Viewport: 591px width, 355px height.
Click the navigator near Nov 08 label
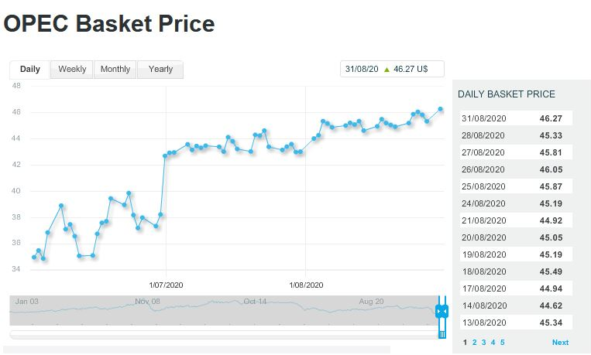[147, 309]
